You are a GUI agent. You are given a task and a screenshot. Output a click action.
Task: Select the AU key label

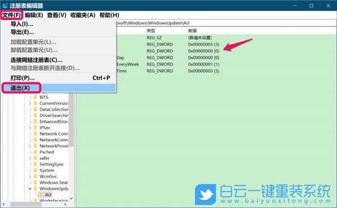click(48, 195)
